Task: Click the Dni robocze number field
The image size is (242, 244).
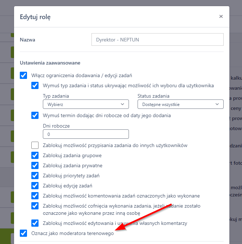Action: click(x=85, y=134)
